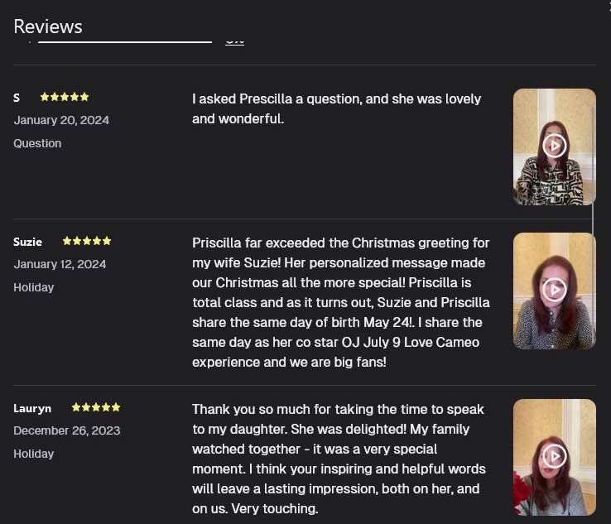
Task: Click the Holiday tag under January 12, 2024
Action: pos(33,287)
